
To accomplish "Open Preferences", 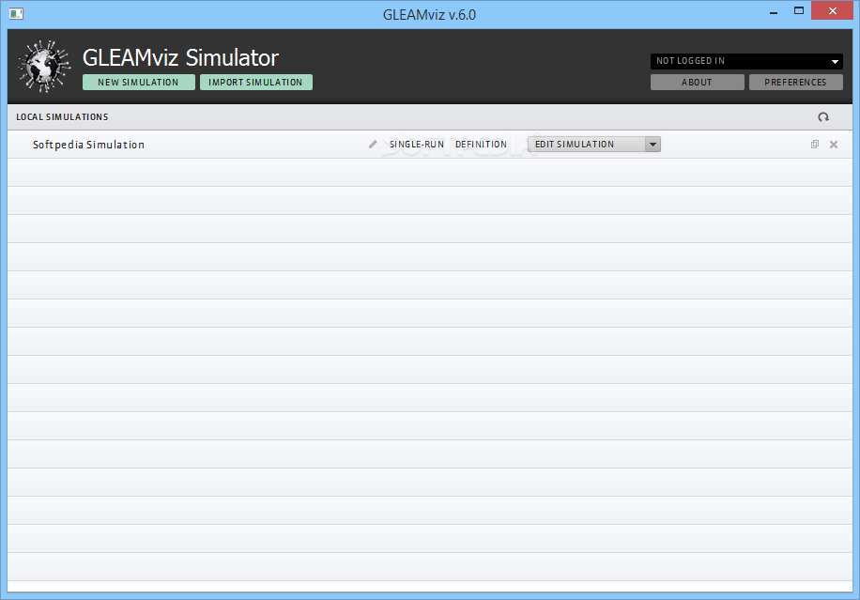I will [796, 83].
